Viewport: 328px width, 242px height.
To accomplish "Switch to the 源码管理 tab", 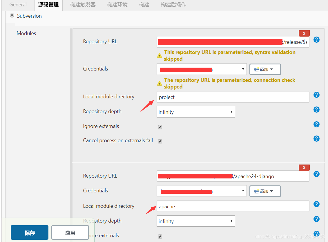I will (x=48, y=5).
